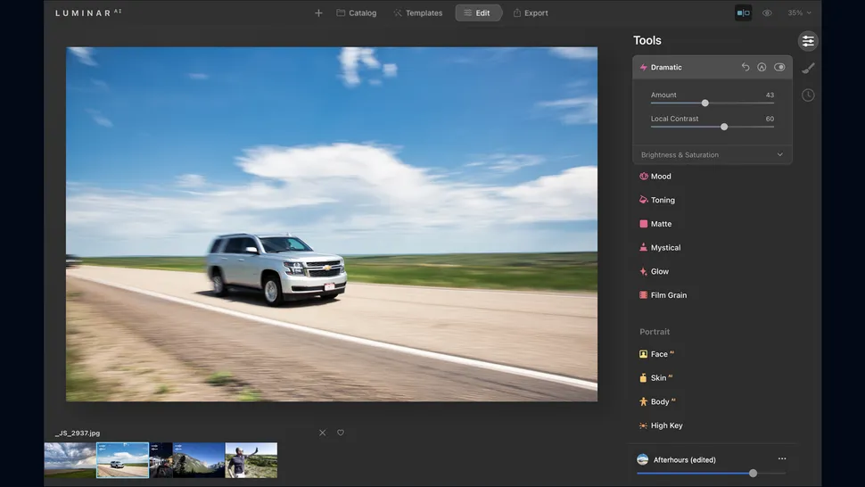Mark photo as favorite with heart icon

tap(341, 433)
